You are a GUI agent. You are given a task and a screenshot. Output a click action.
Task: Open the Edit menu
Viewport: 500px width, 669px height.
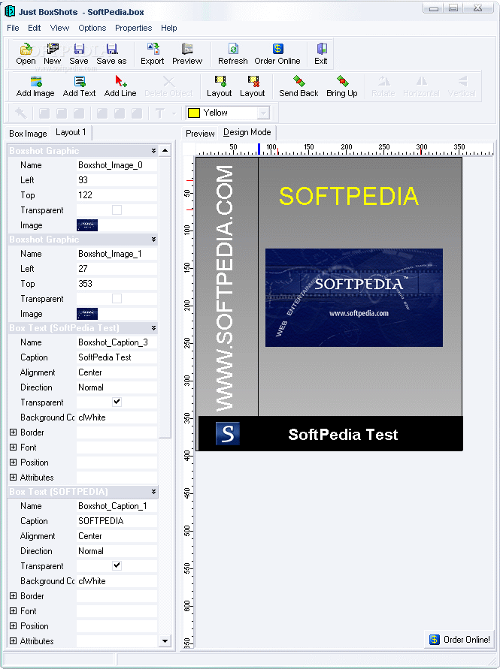[x=34, y=29]
